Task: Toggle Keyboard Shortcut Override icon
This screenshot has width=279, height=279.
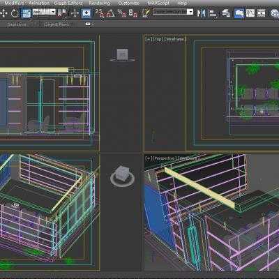Action: (86, 13)
